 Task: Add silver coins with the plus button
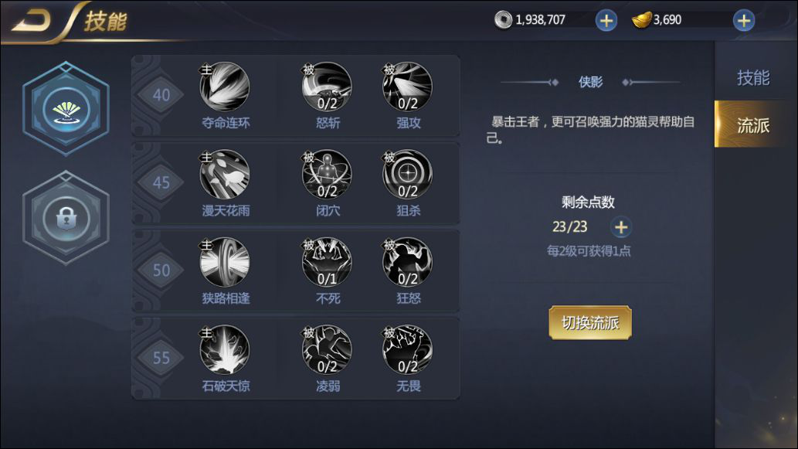pyautogui.click(x=606, y=21)
